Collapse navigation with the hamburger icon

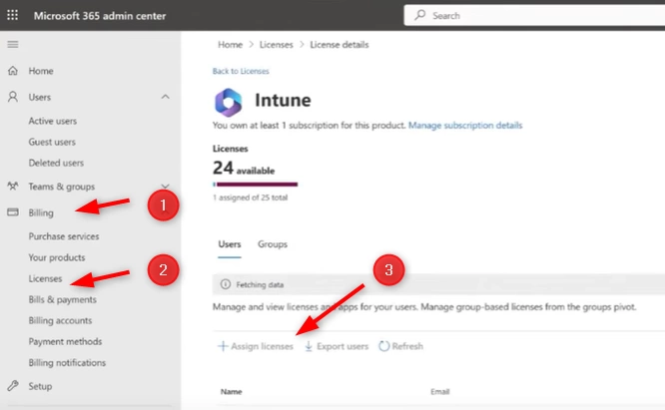tap(13, 45)
